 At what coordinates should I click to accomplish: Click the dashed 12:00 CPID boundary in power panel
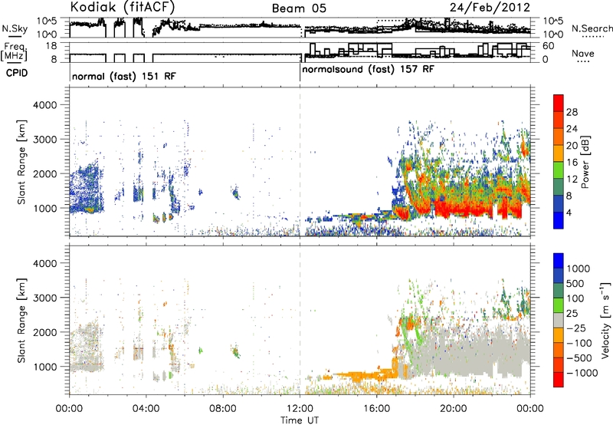[x=300, y=162]
